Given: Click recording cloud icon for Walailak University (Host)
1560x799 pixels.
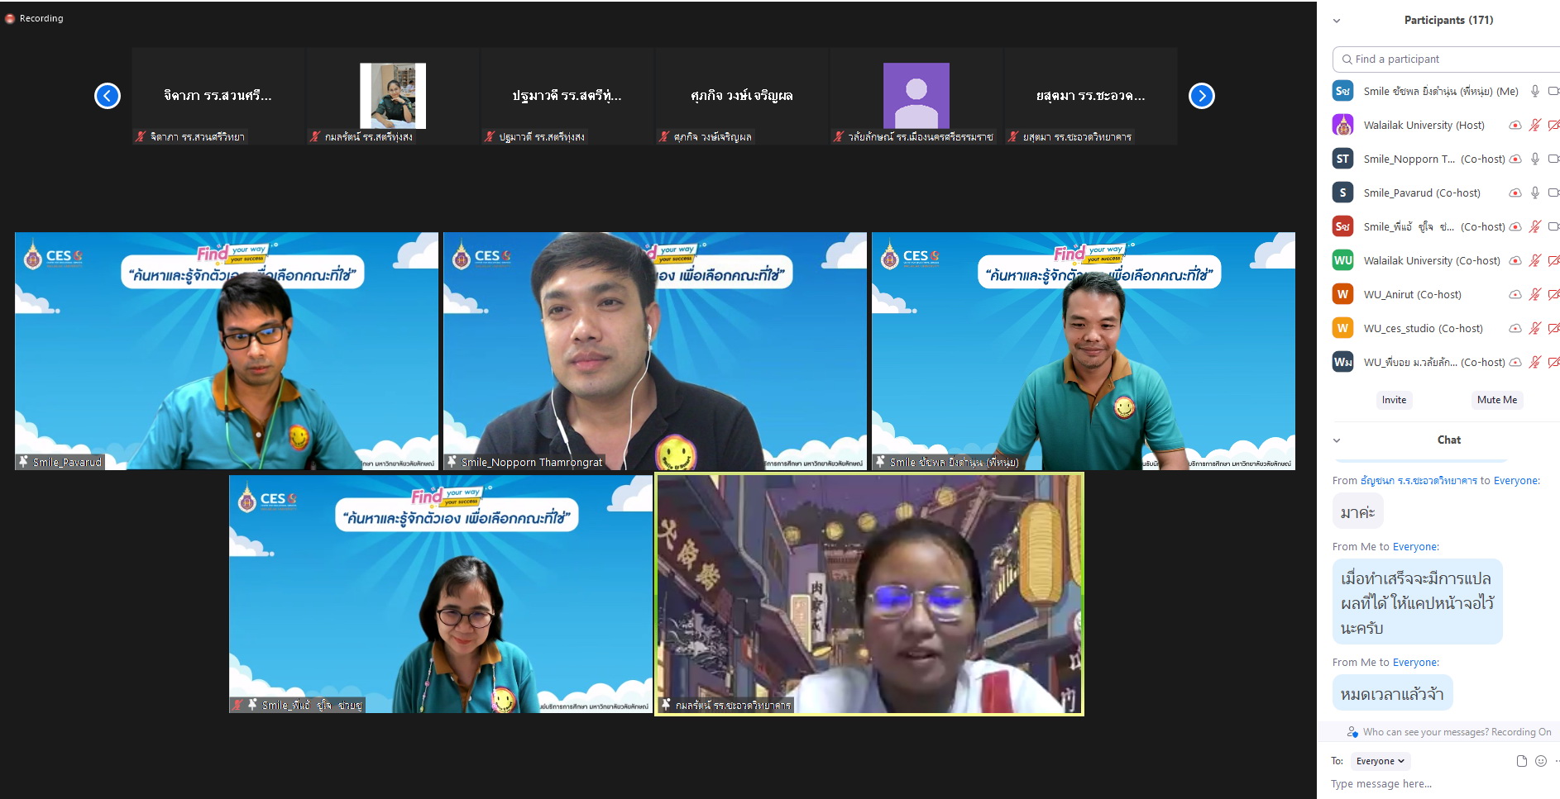Looking at the screenshot, I should pos(1515,126).
